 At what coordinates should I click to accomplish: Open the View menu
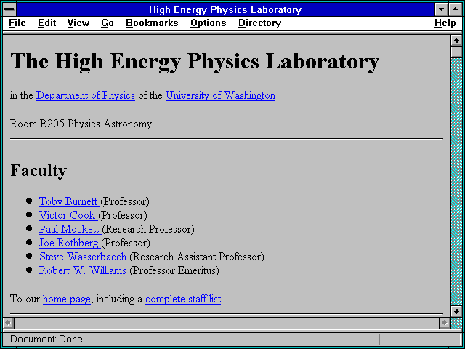[78, 23]
